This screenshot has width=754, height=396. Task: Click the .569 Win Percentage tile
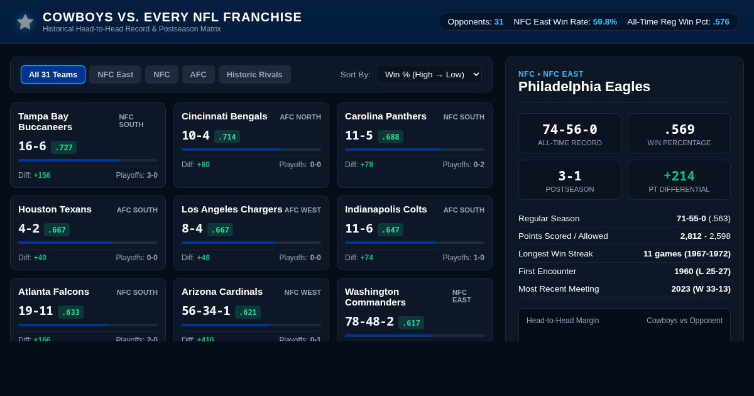click(679, 133)
